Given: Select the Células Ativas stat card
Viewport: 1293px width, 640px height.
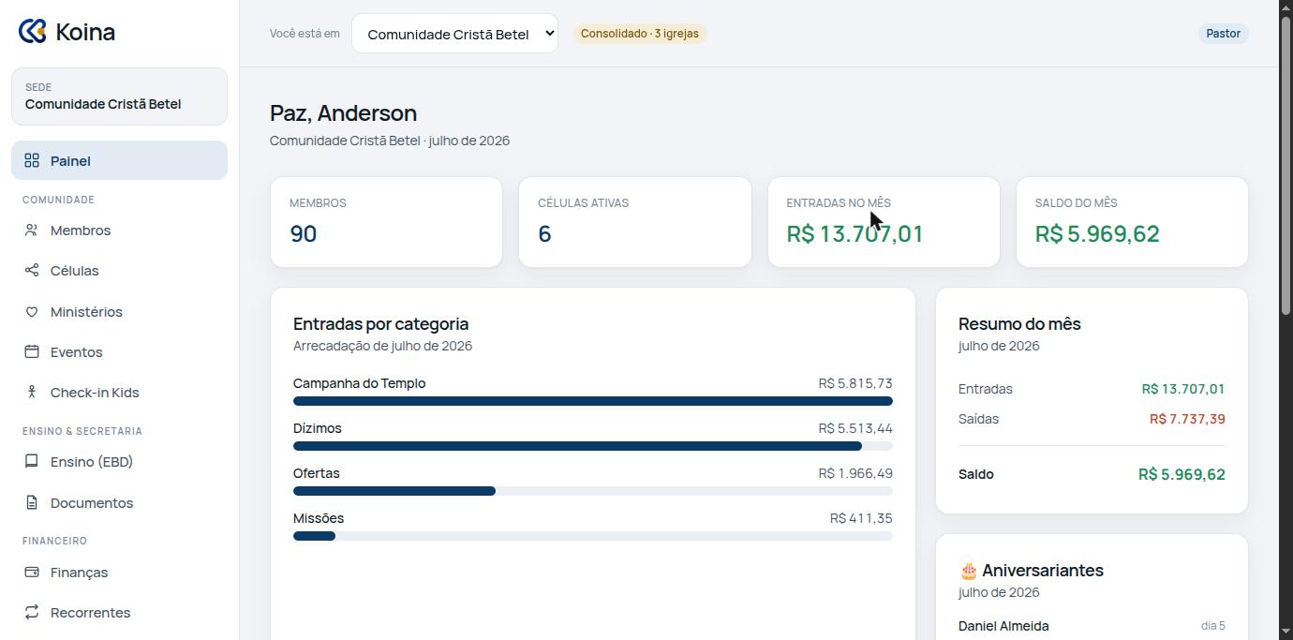Looking at the screenshot, I should click(635, 222).
